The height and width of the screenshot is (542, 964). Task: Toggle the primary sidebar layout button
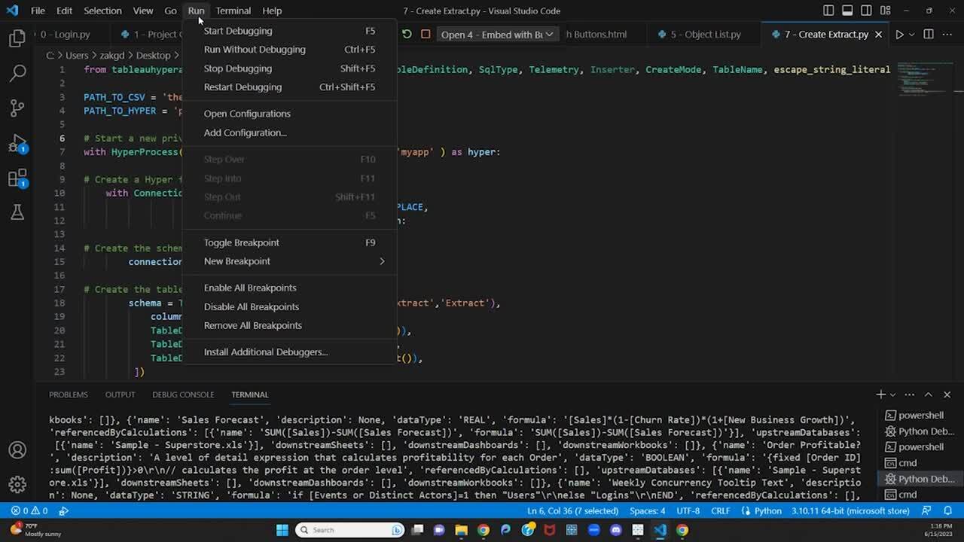[828, 11]
